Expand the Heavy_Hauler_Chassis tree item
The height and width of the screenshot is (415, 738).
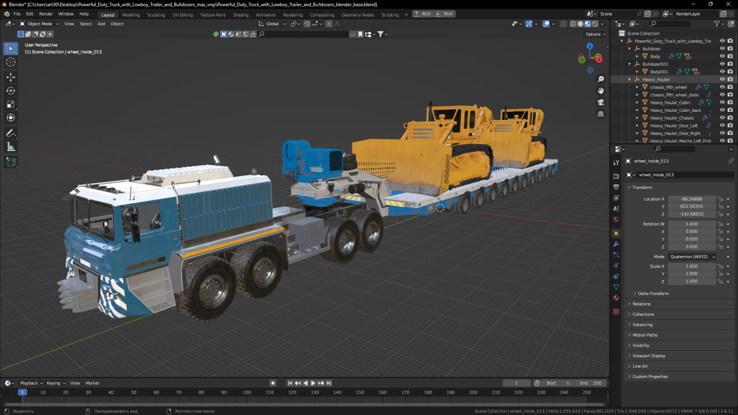[x=637, y=118]
